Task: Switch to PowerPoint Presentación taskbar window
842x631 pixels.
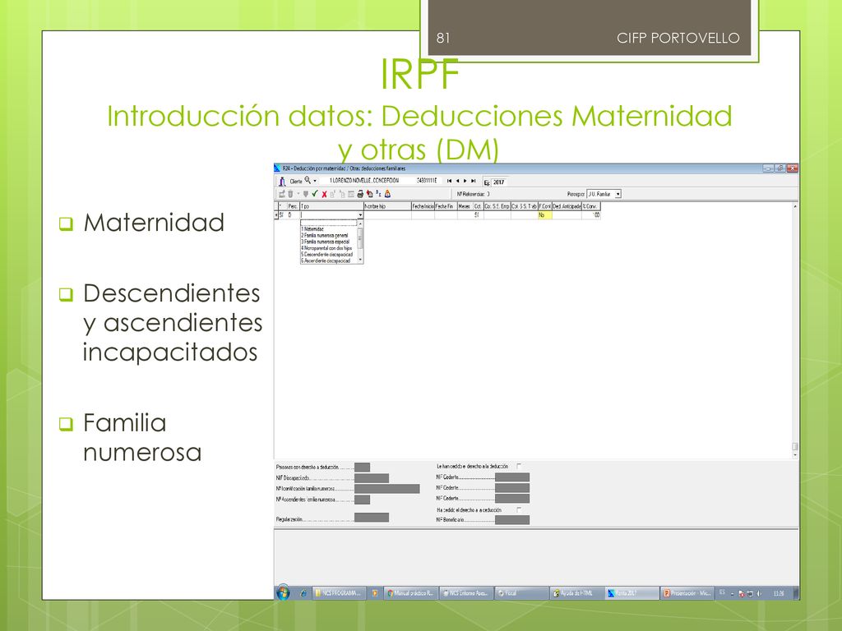Action: [x=687, y=593]
